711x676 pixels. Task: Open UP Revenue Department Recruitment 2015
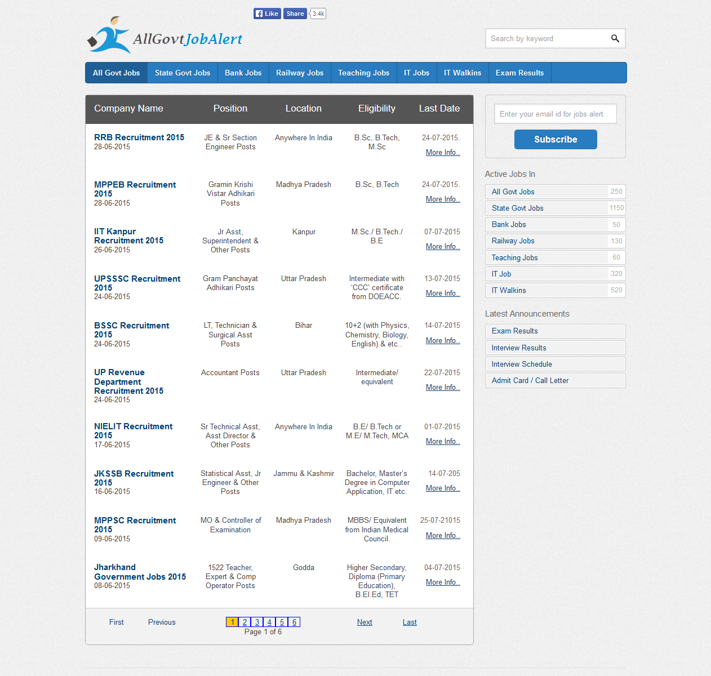tap(129, 381)
